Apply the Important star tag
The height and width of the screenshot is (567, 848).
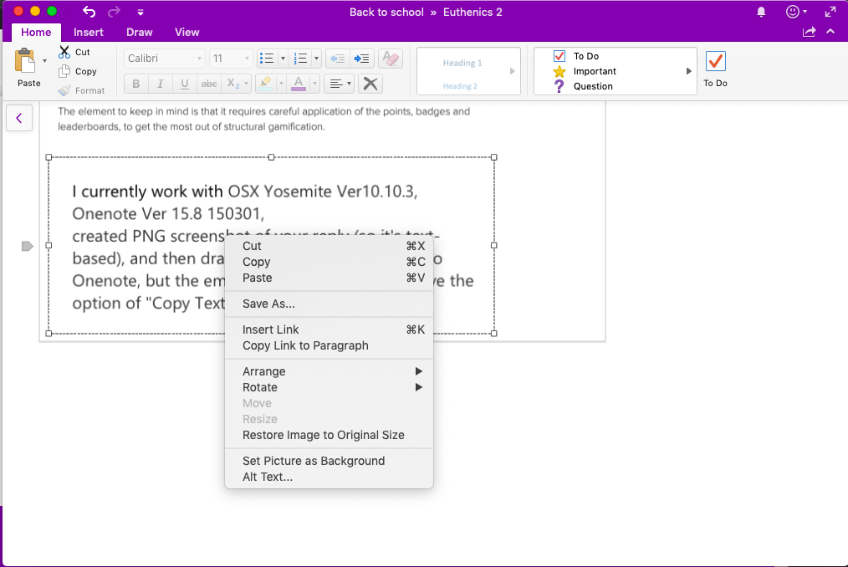point(585,71)
